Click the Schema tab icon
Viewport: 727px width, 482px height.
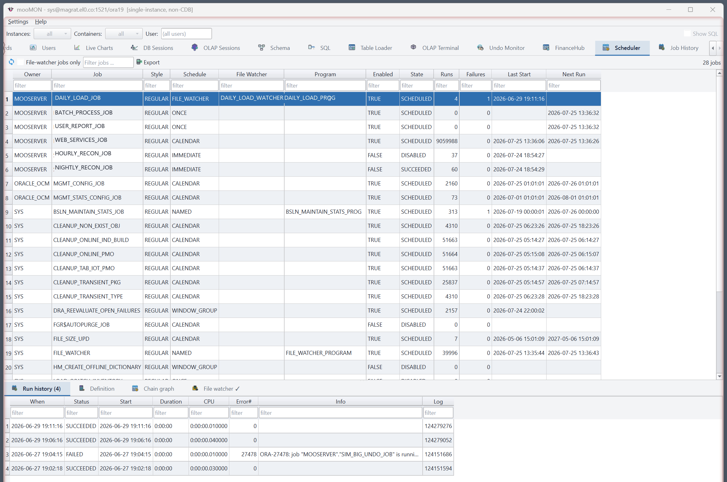261,48
